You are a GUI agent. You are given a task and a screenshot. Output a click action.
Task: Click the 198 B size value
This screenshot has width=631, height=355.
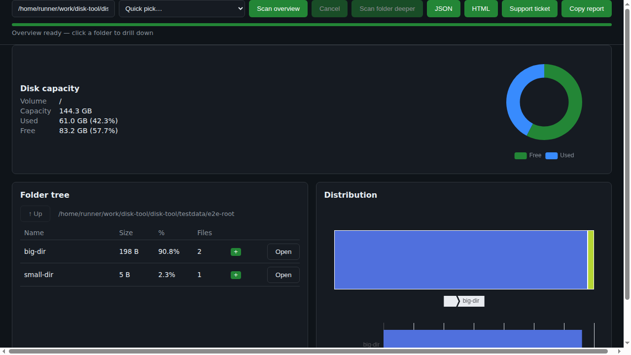tap(129, 251)
